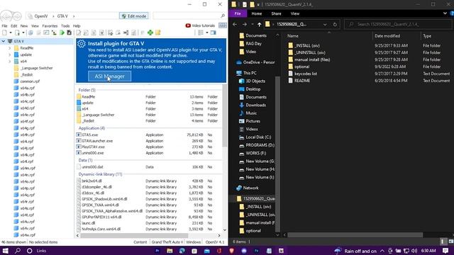The height and width of the screenshot is (255, 454).
Task: Open the notification center icon
Action: 445,251
